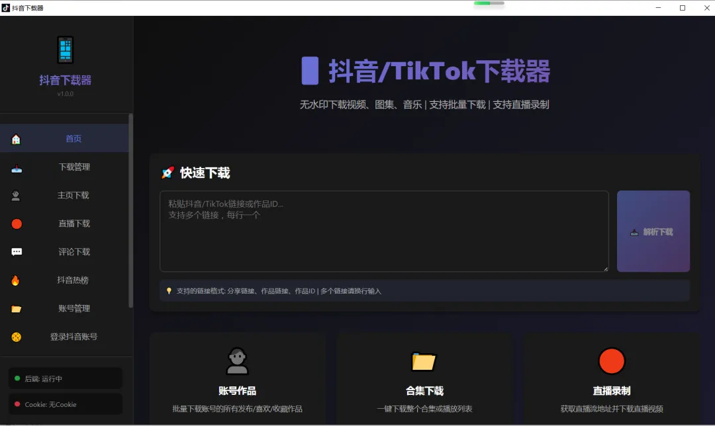Minimize the 抖音下载器 window

658,8
